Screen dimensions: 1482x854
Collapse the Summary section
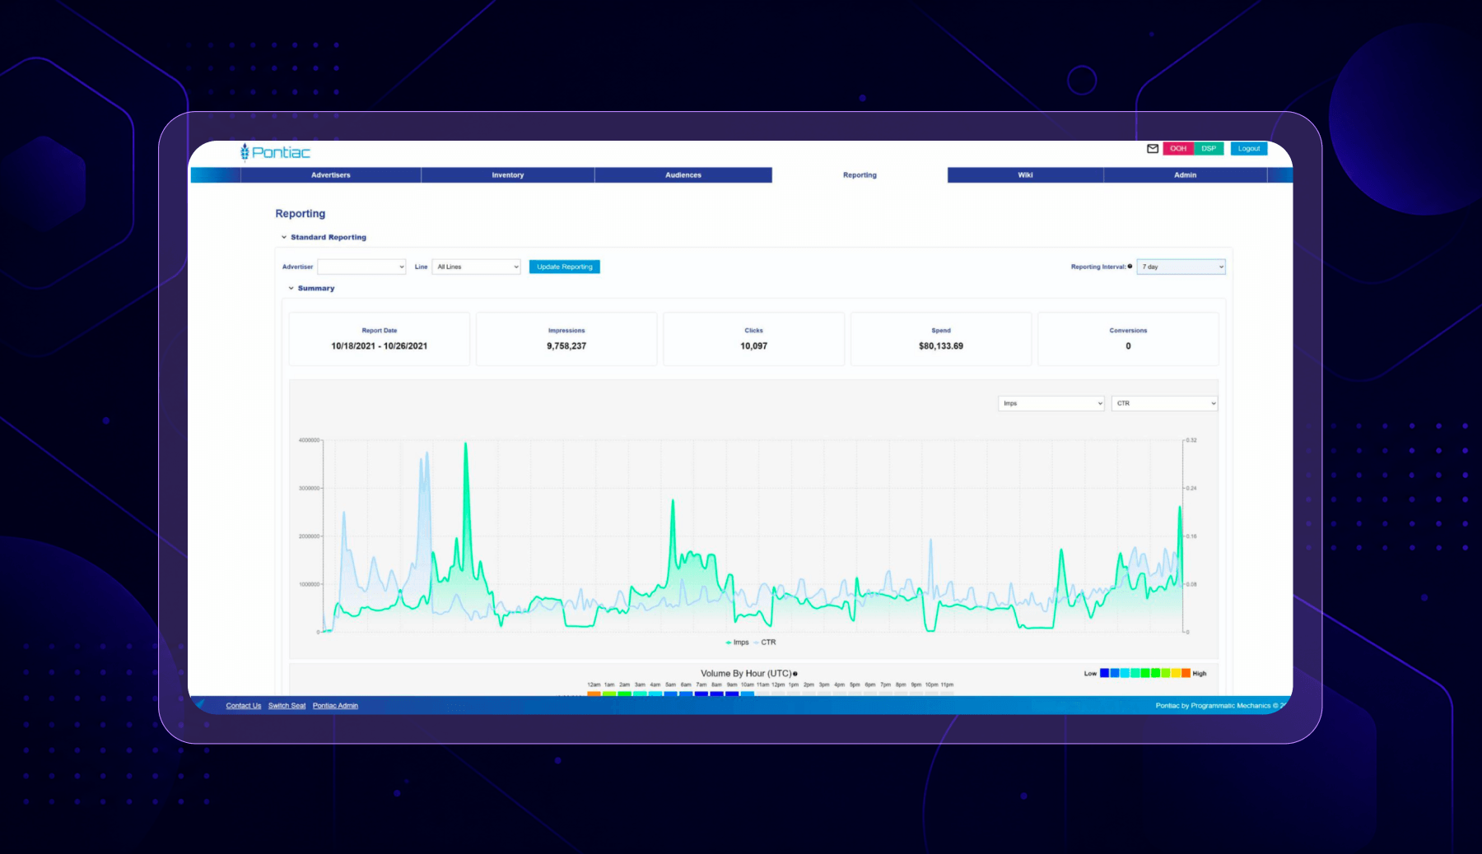[291, 289]
